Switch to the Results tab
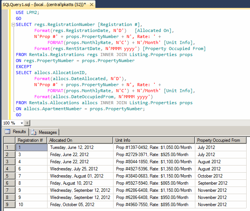The width and height of the screenshot is (250, 211). click(x=15, y=132)
